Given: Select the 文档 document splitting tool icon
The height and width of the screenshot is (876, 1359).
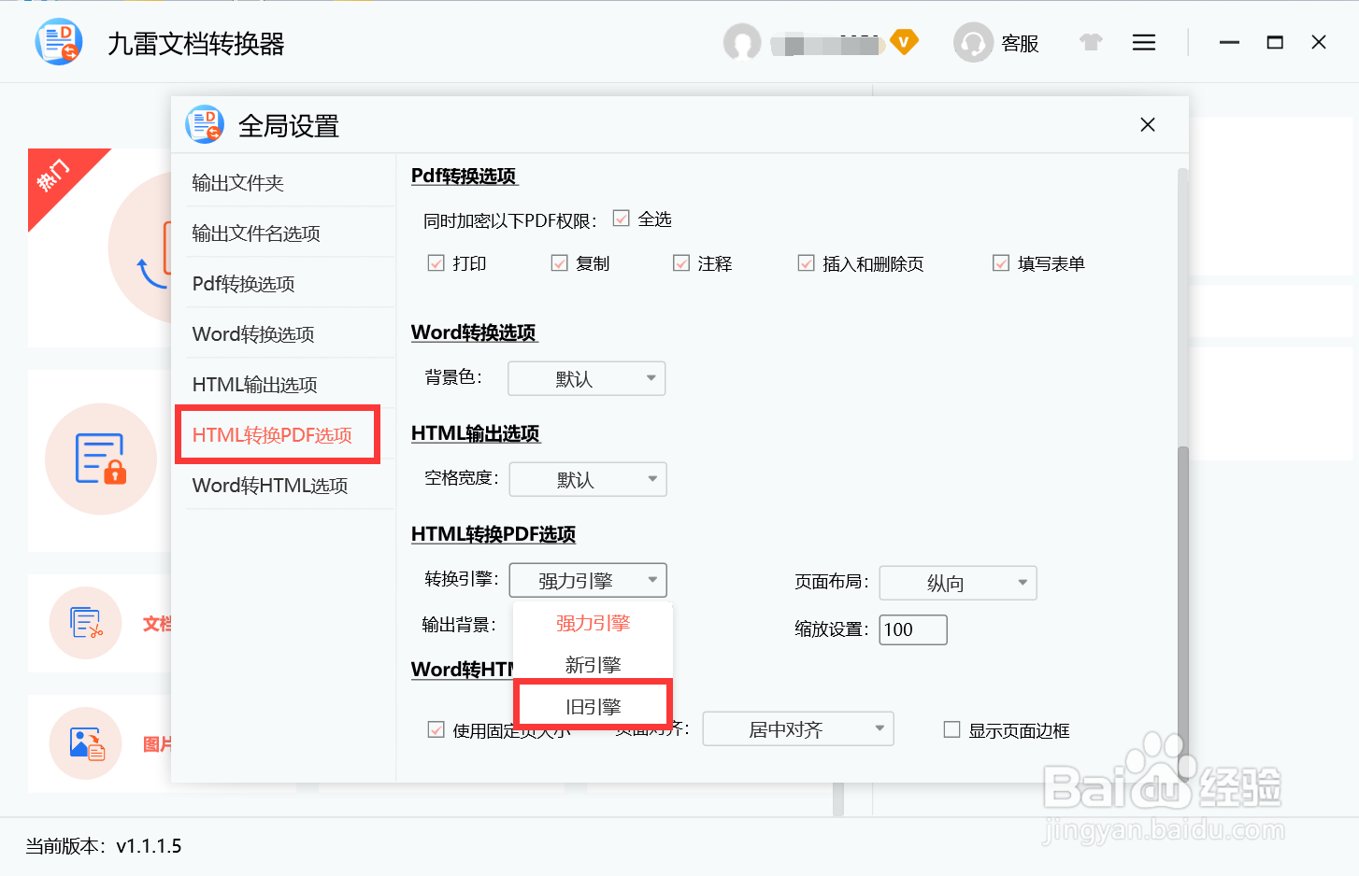Looking at the screenshot, I should pyautogui.click(x=85, y=623).
